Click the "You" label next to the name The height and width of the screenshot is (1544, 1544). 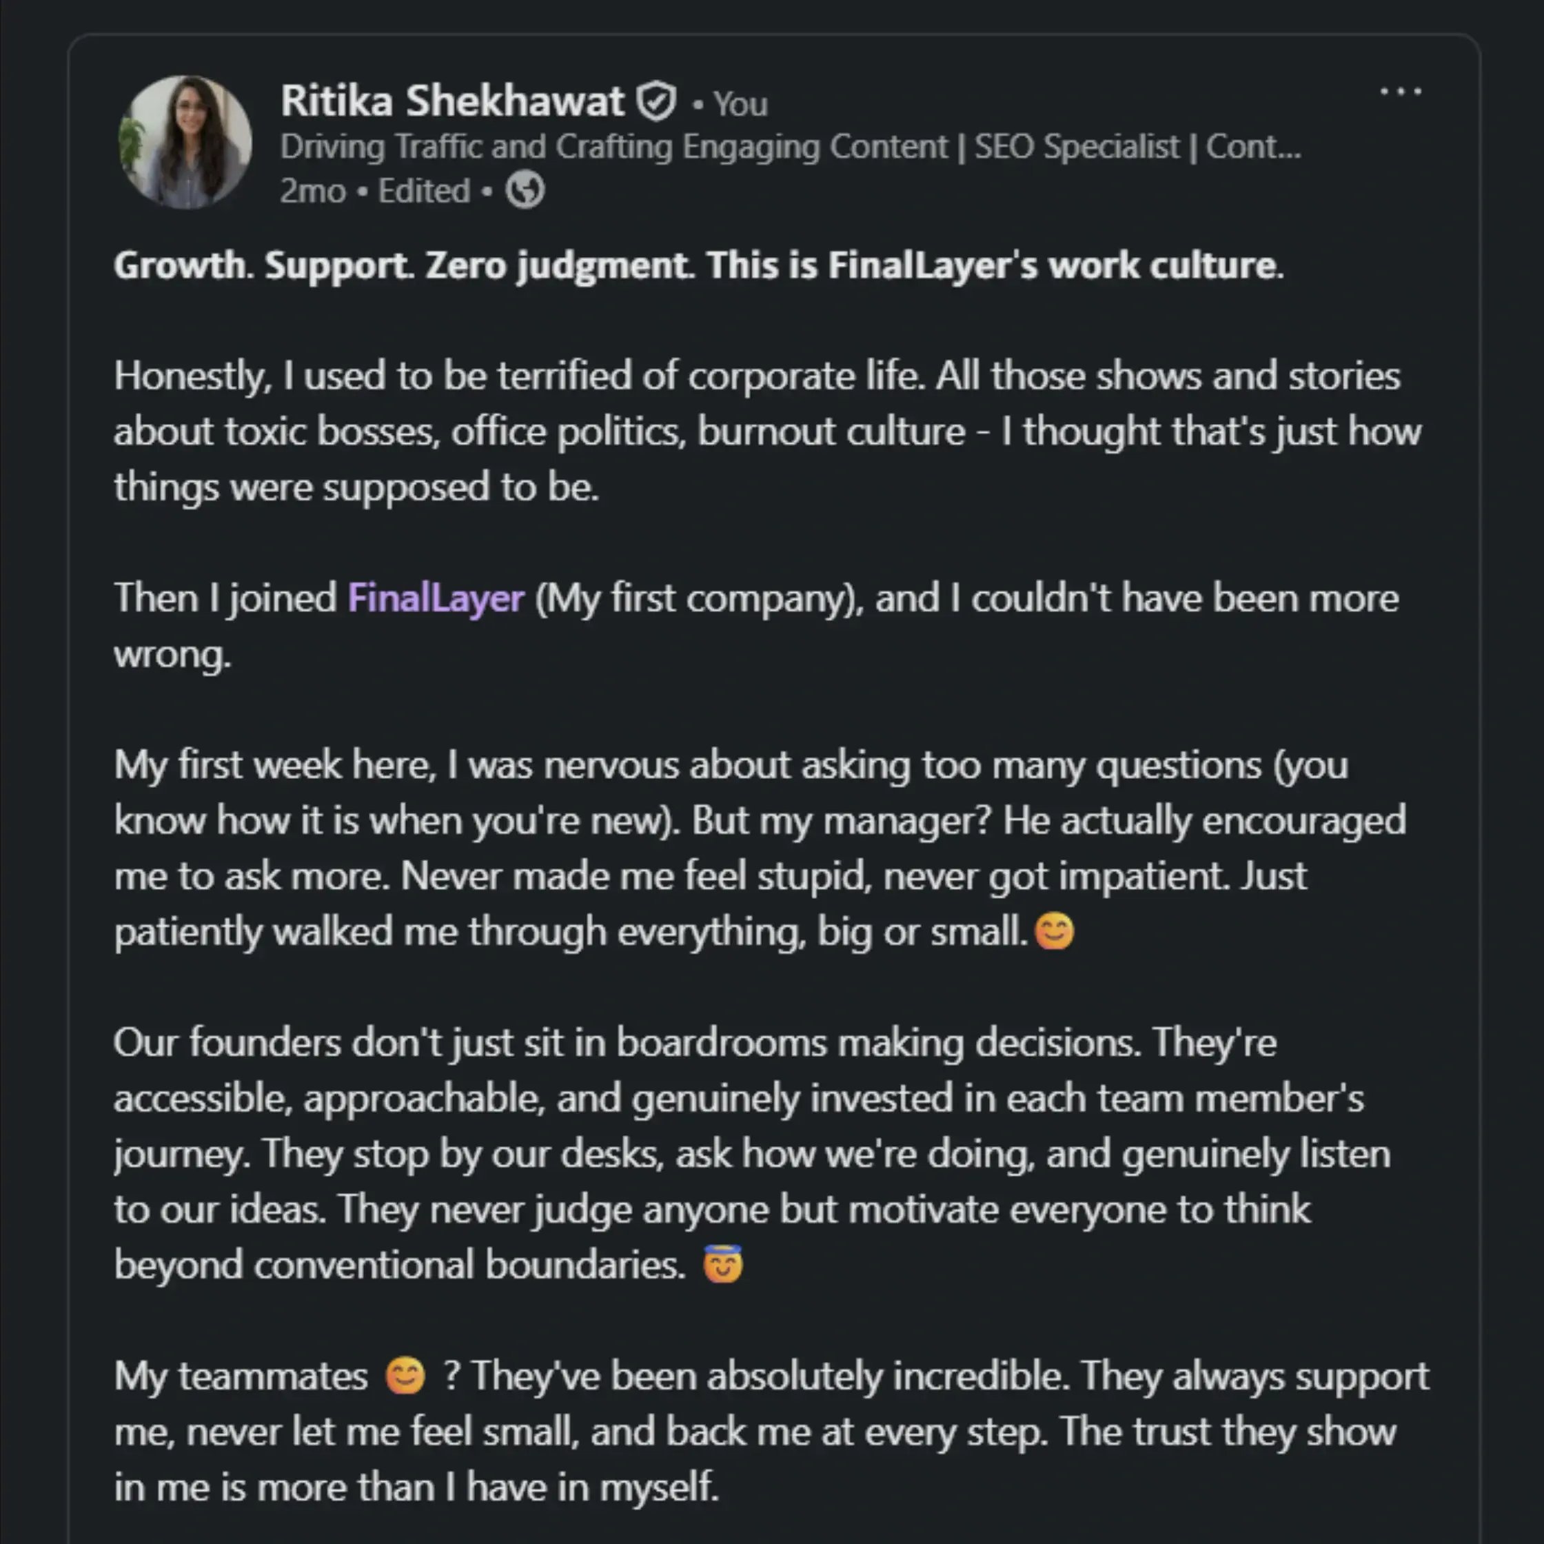click(741, 104)
